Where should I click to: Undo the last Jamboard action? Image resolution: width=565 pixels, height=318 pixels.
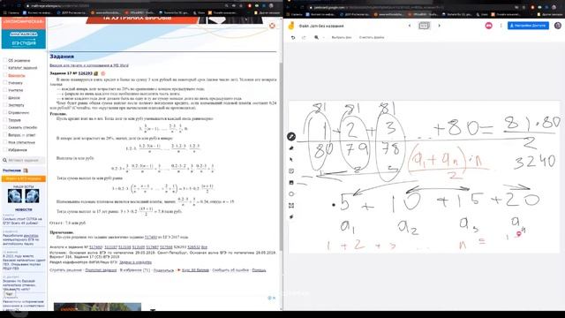coord(293,37)
